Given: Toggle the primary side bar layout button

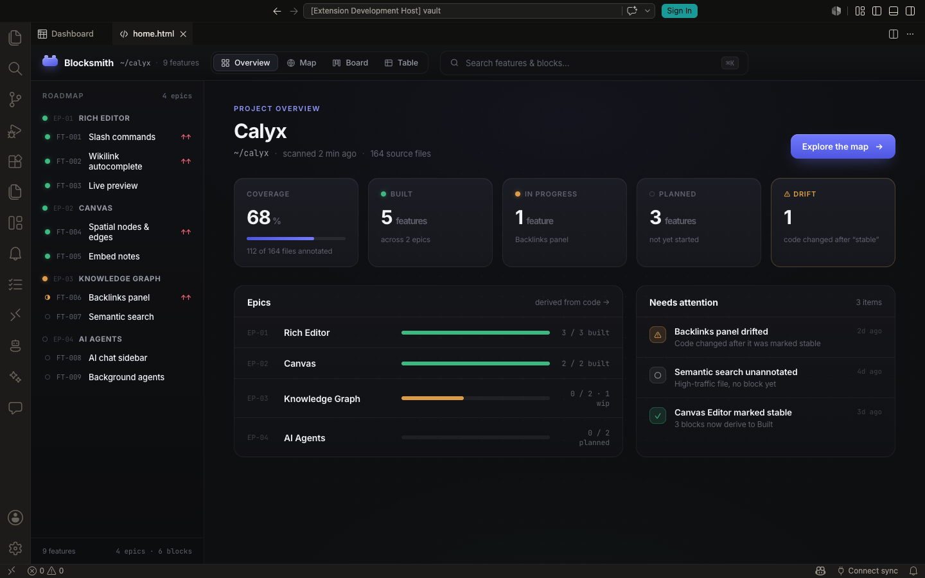Looking at the screenshot, I should (x=877, y=11).
